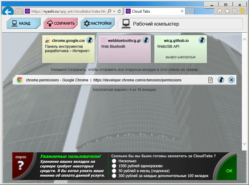249x185 pixels.
Task: Click the СОХРАНИТЬ button
Action: coord(61,23)
